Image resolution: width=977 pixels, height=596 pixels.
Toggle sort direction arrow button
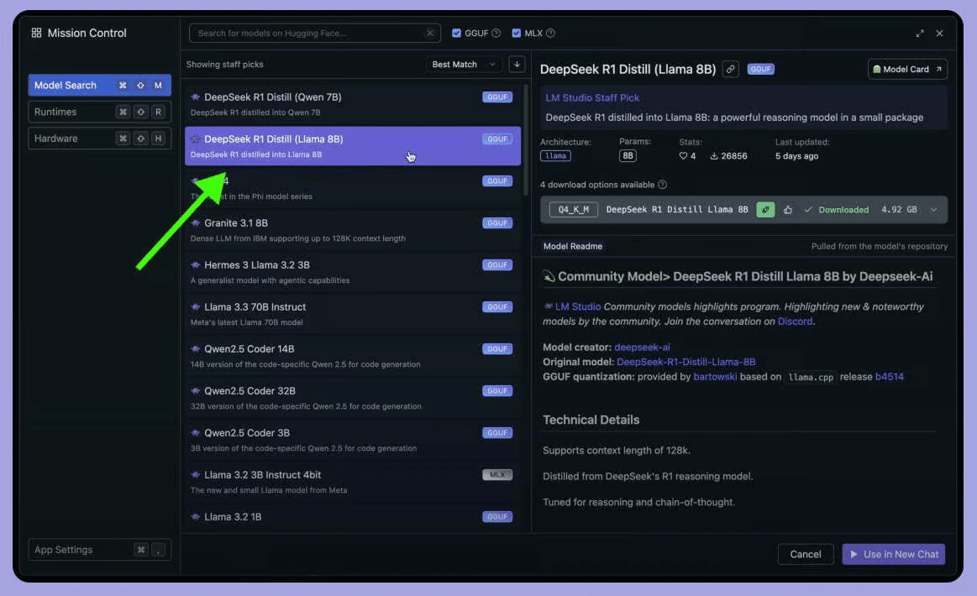[x=517, y=64]
